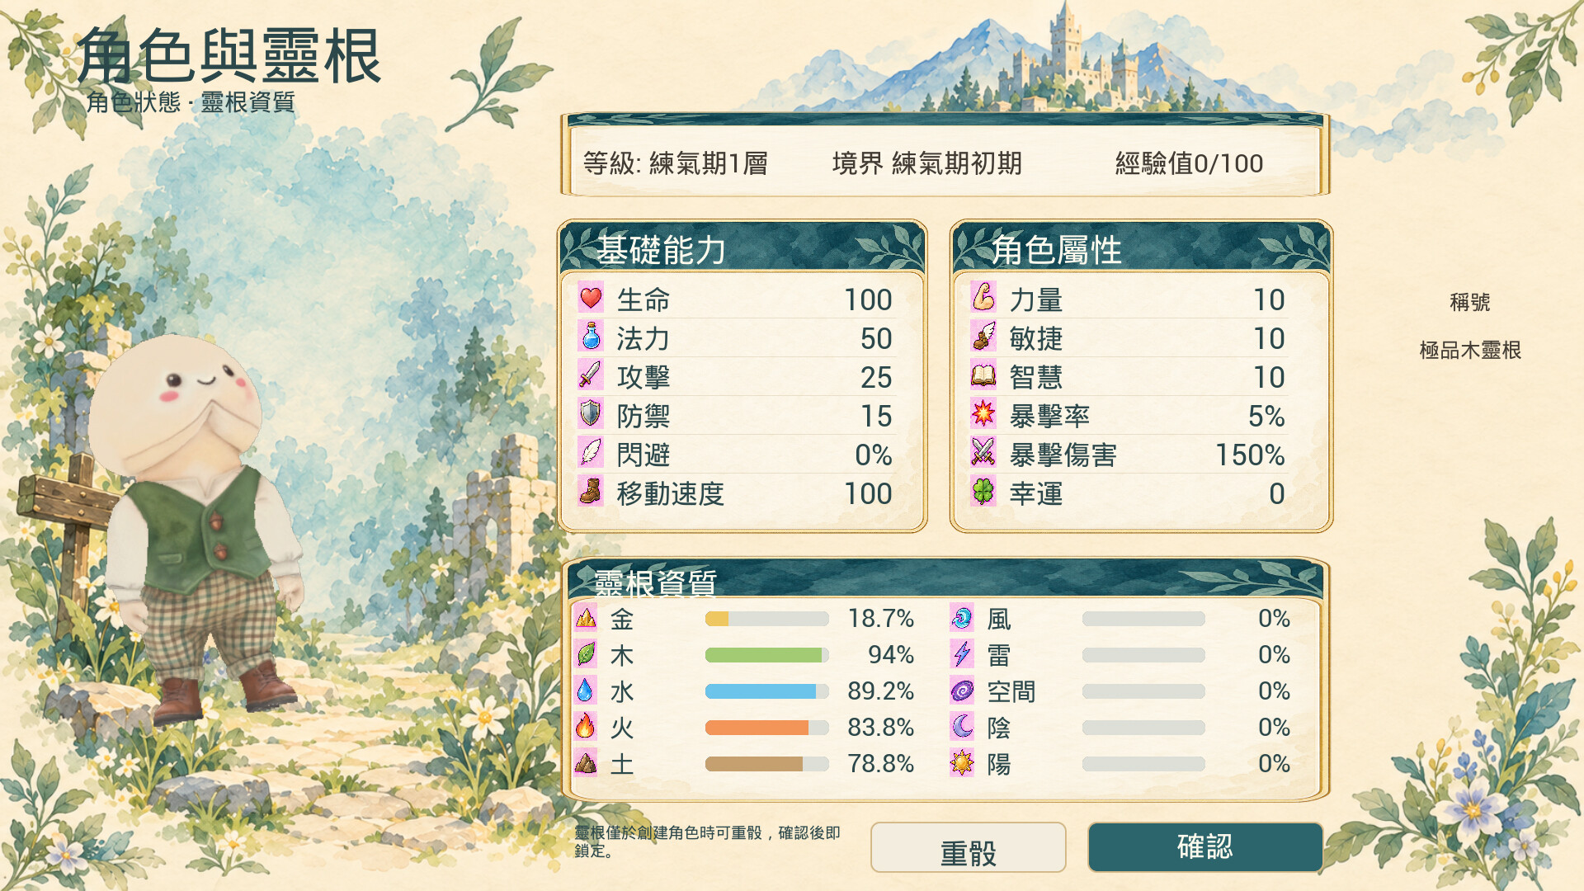Click the 經驗值0/100 text
Screen dimensions: 1584x891
pos(1189,163)
